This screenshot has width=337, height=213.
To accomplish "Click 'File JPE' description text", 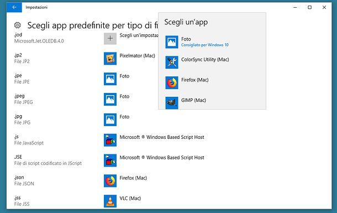I will click(x=22, y=82).
